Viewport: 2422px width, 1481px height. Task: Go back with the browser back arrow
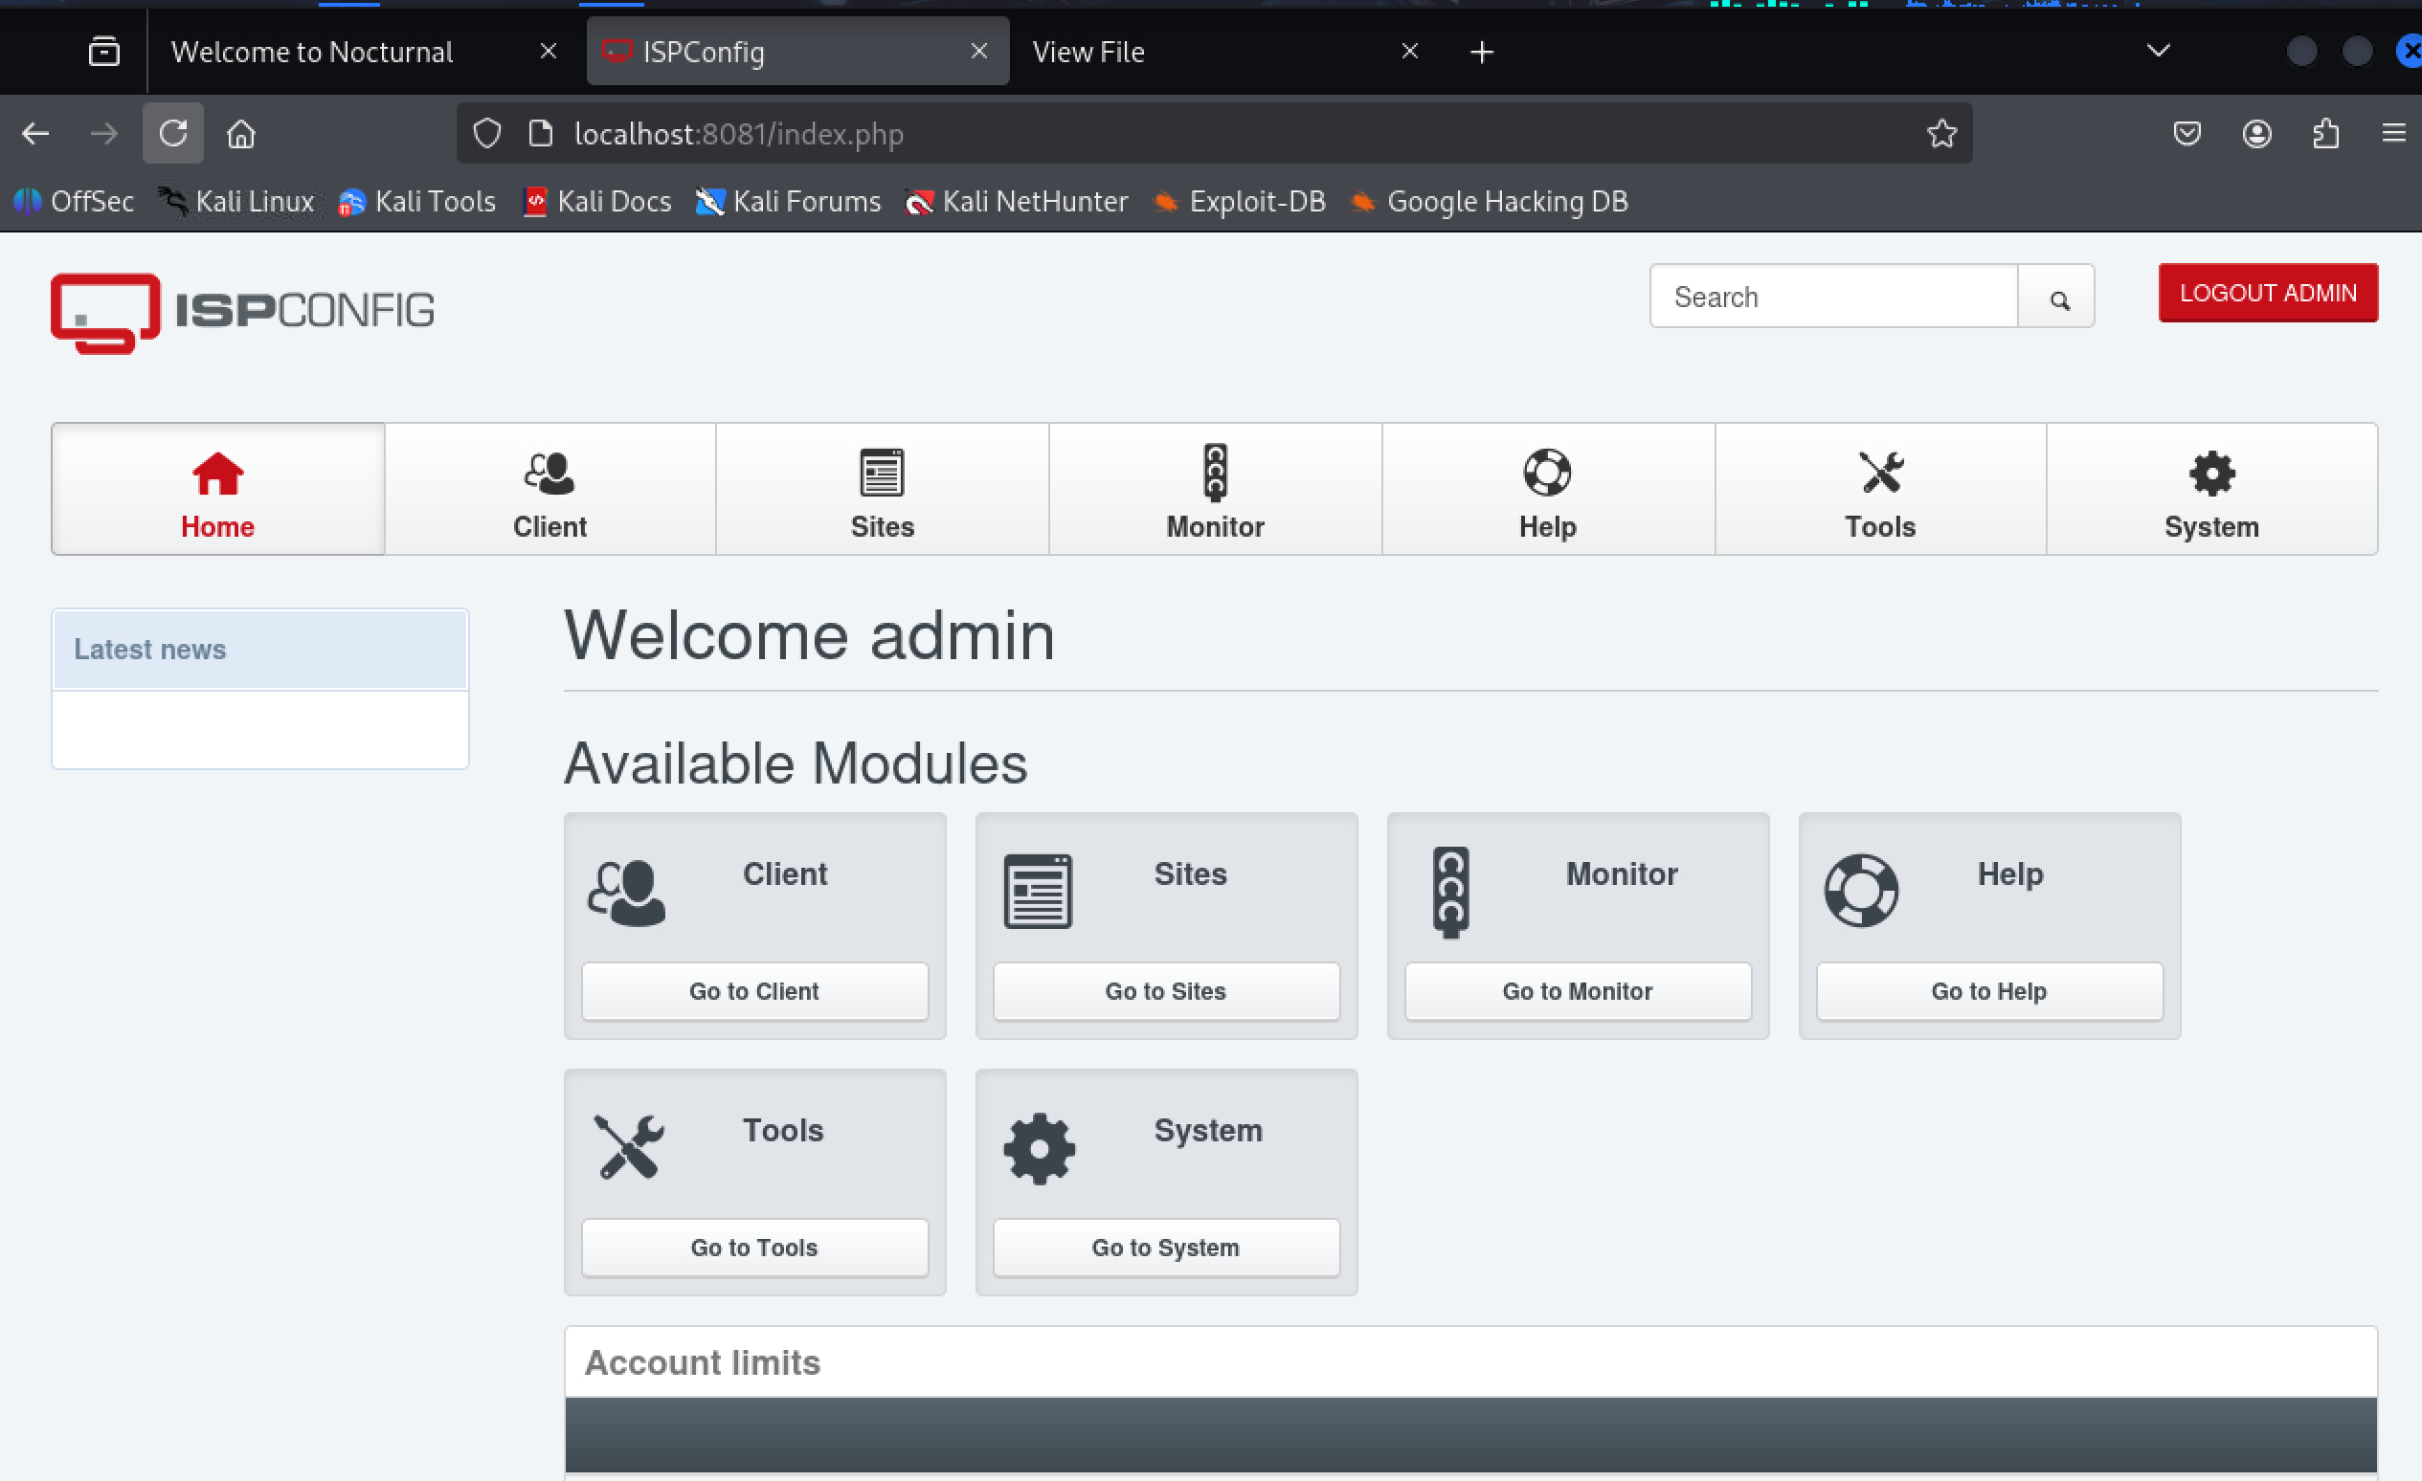coord(35,134)
